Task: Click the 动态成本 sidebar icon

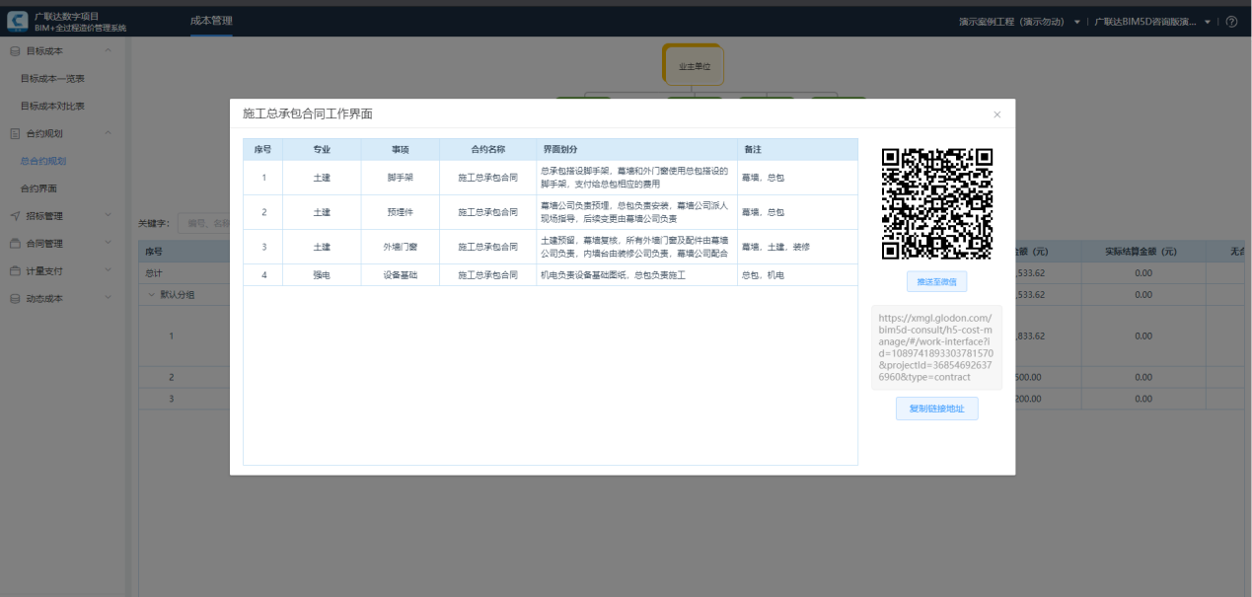Action: 15,298
